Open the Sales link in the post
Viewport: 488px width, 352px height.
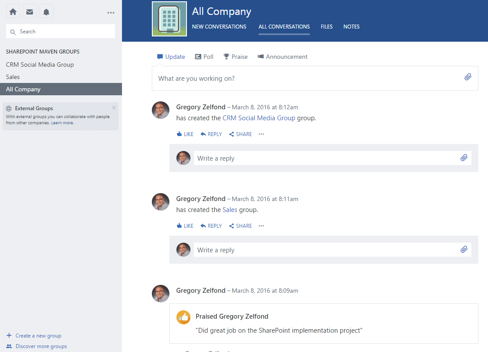click(x=230, y=210)
